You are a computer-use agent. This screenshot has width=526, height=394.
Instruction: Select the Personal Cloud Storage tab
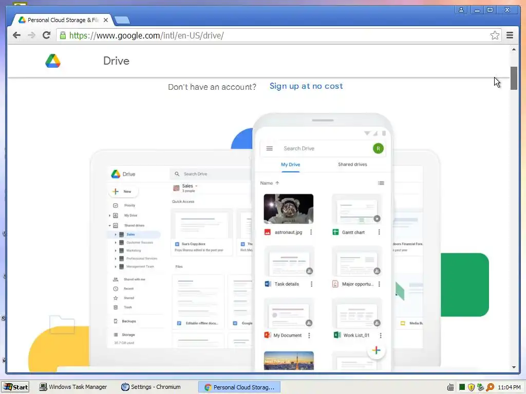tap(62, 20)
